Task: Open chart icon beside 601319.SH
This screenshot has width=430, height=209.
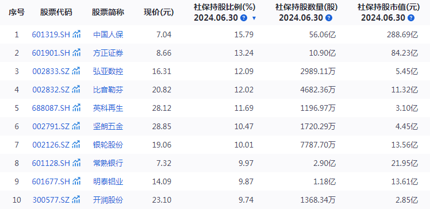Action: (76, 34)
